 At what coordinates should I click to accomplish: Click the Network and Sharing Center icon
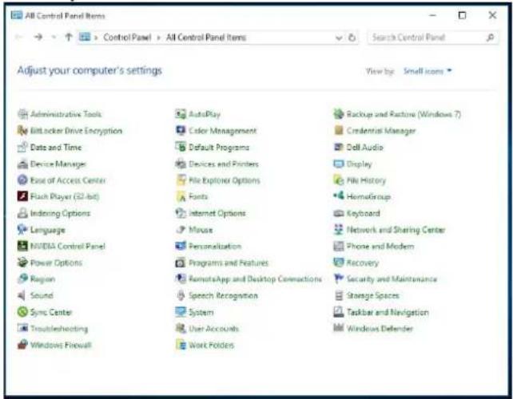(339, 230)
